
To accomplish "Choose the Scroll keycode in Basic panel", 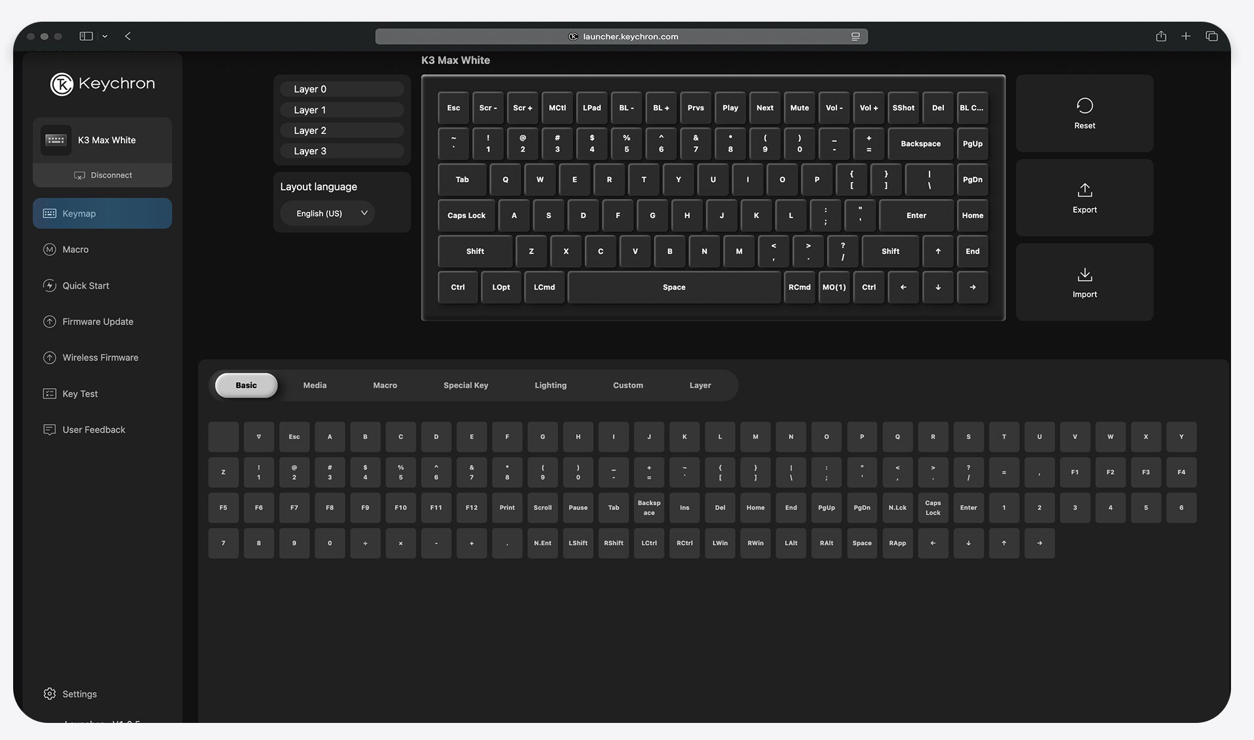I will coord(543,508).
